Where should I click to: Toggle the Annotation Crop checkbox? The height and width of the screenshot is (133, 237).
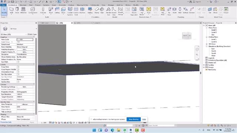click(18, 72)
